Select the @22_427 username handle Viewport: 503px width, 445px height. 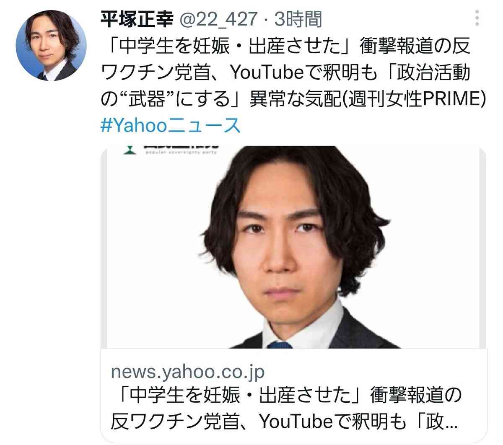[x=218, y=18]
